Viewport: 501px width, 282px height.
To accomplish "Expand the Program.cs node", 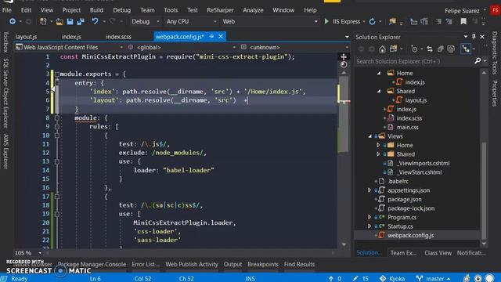I will point(369,217).
